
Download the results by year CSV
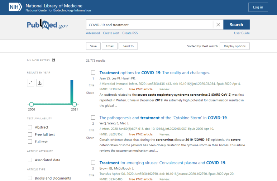tap(40, 82)
